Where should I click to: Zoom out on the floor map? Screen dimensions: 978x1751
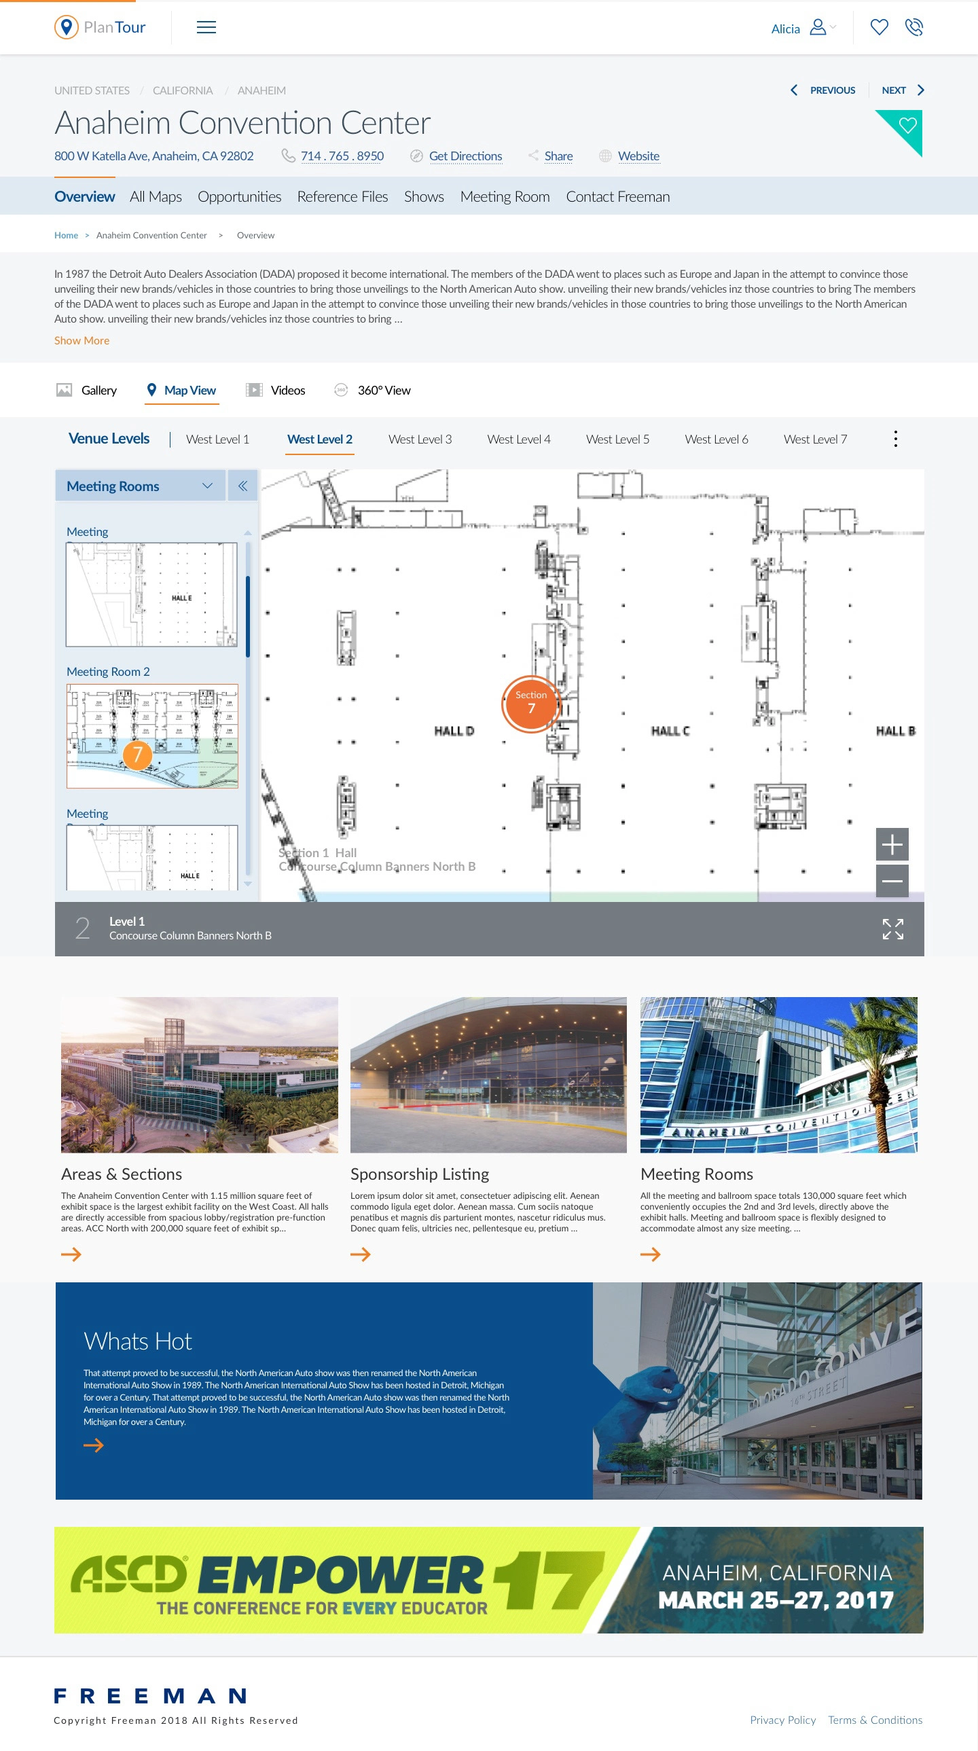[892, 880]
